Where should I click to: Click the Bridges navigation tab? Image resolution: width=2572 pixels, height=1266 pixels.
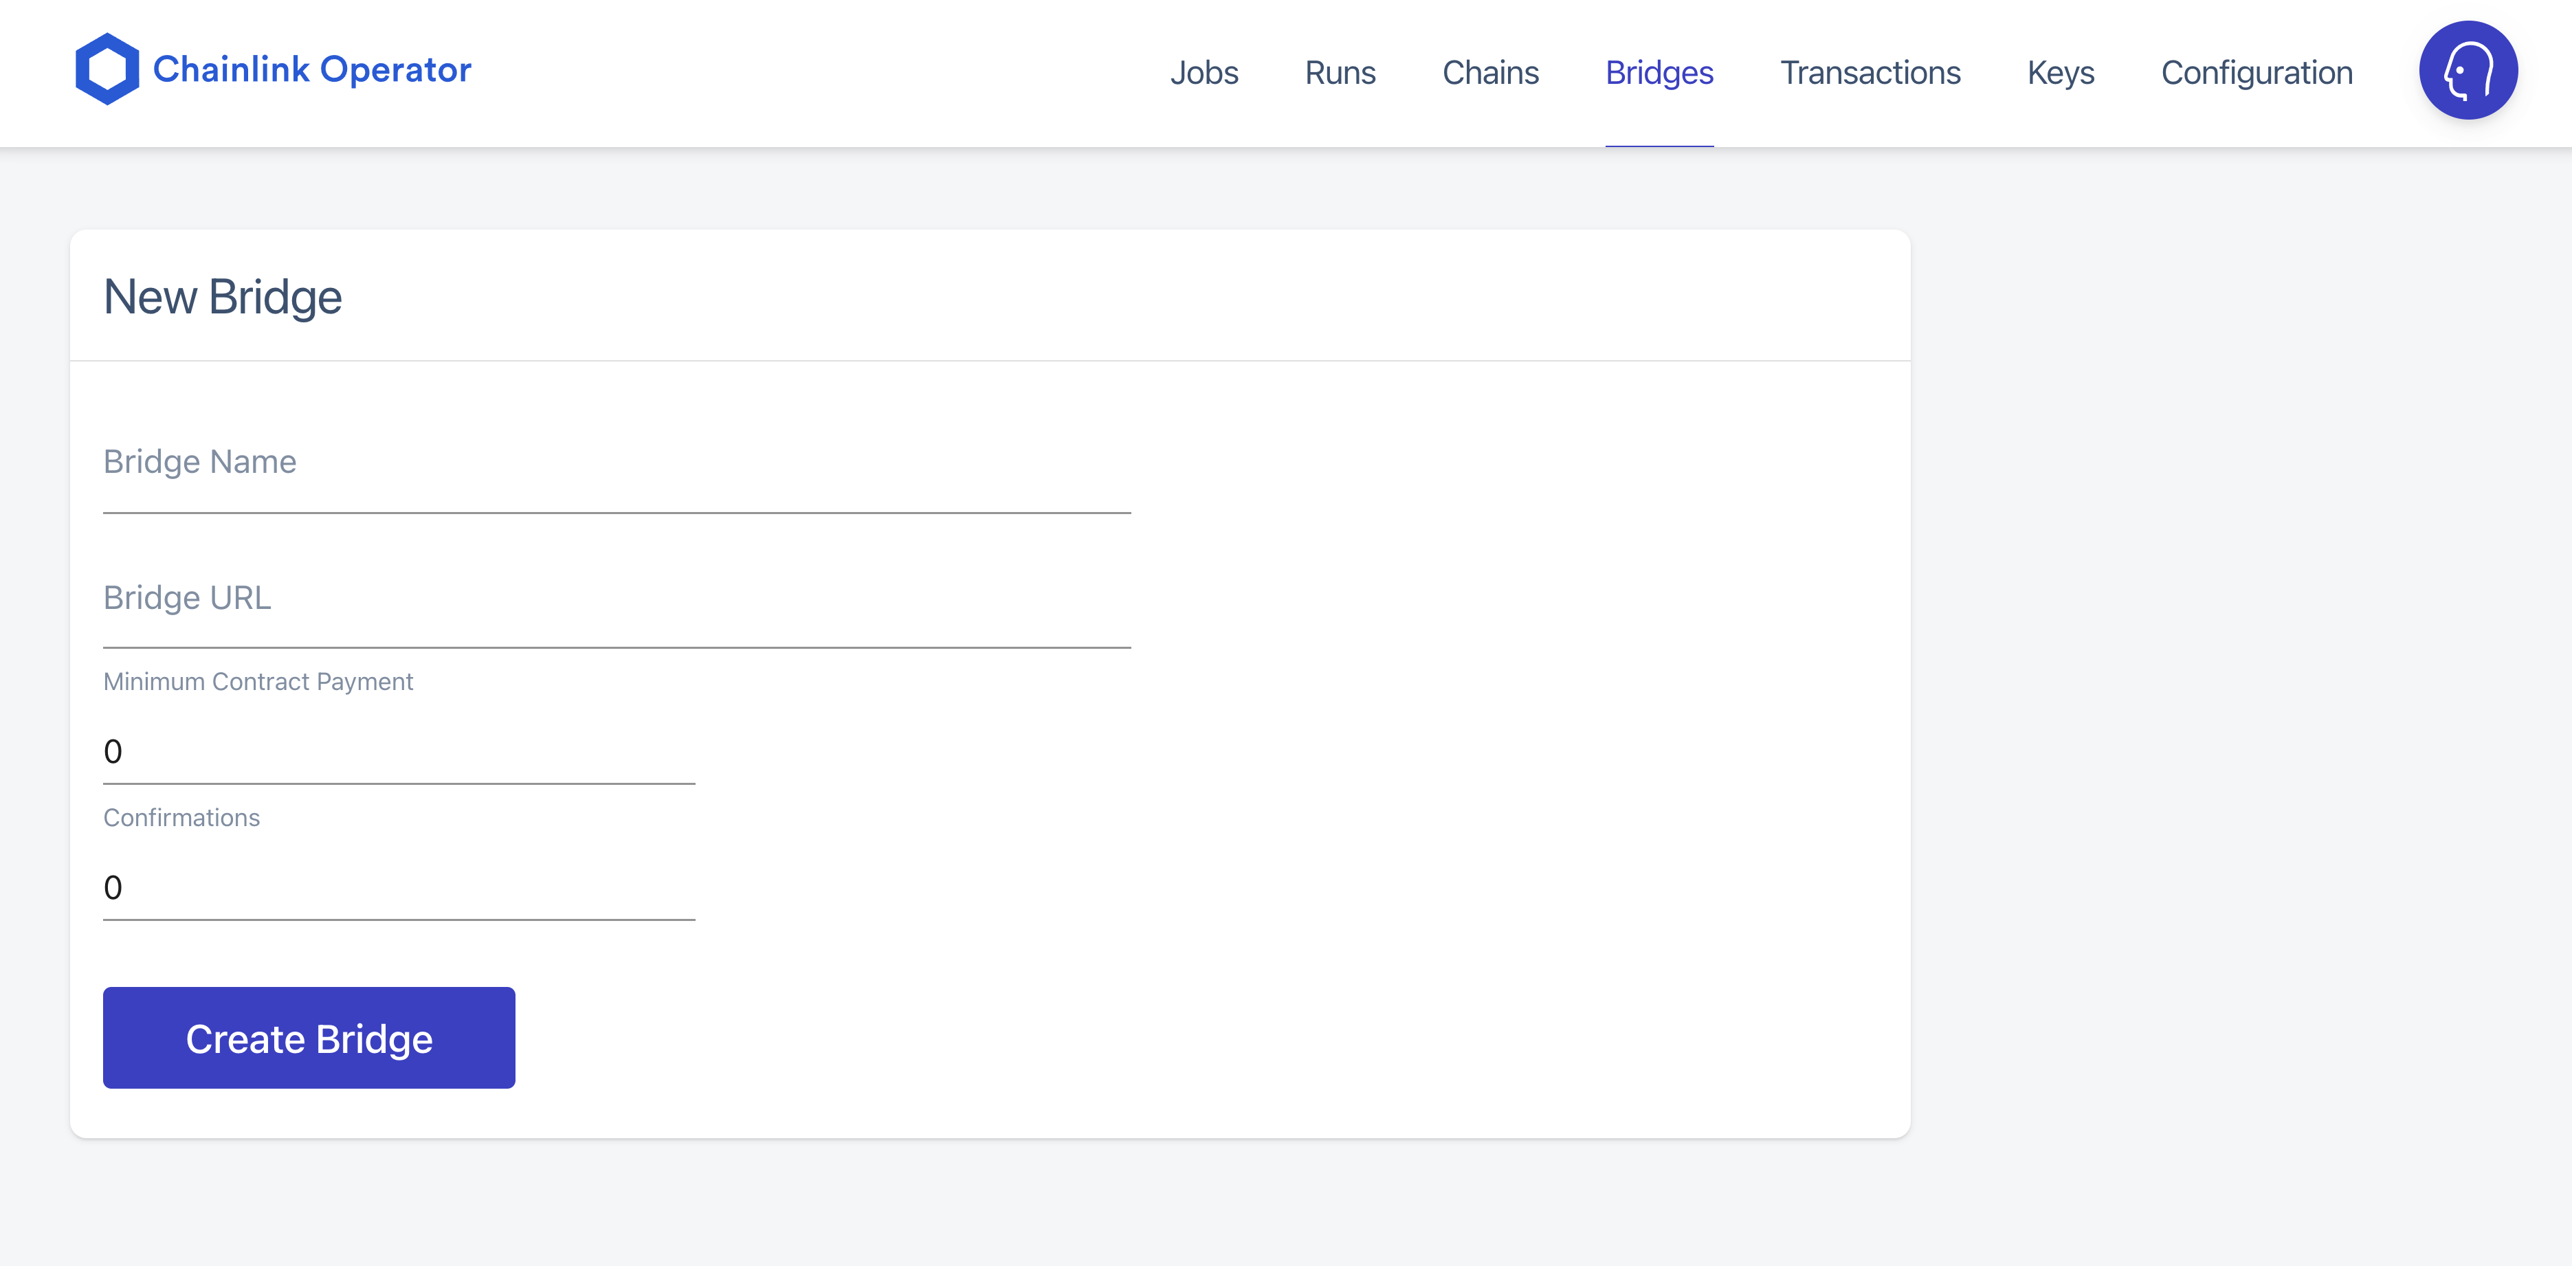[x=1659, y=72]
